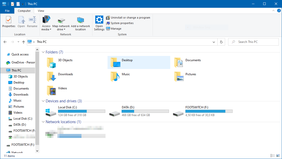The height and width of the screenshot is (159, 282).
Task: Go up one folder level arrow
Action: 23,42
